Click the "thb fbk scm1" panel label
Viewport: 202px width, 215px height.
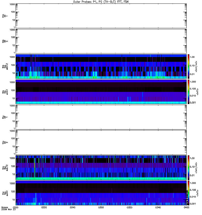tap(5, 92)
